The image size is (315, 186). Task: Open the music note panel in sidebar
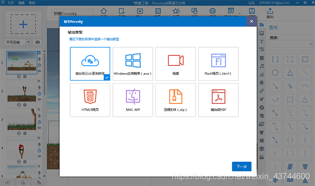262,66
